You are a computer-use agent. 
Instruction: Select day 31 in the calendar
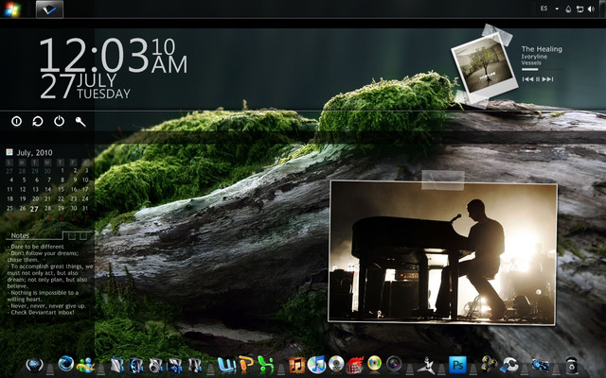coord(85,208)
